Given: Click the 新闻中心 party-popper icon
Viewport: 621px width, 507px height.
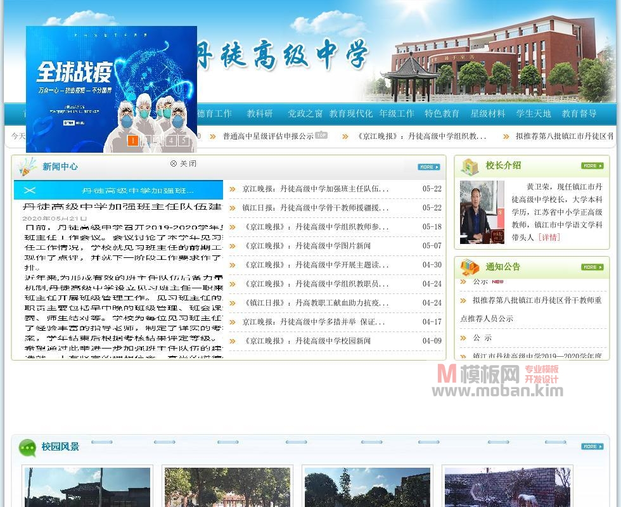Looking at the screenshot, I should (x=28, y=167).
